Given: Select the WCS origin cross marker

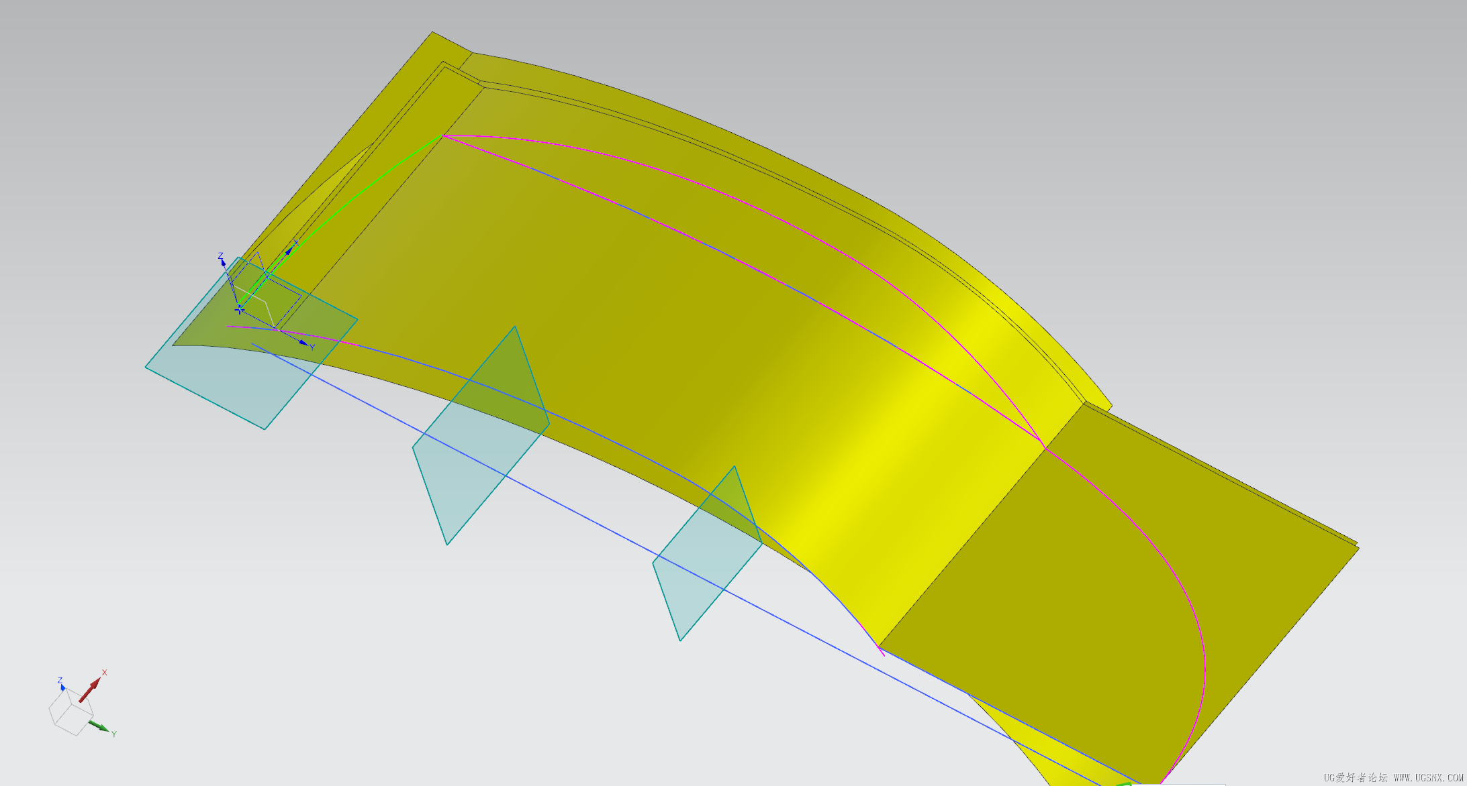Looking at the screenshot, I should pos(240,309).
